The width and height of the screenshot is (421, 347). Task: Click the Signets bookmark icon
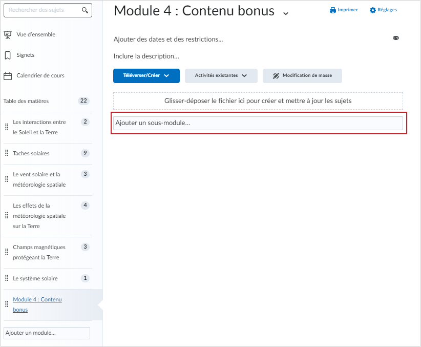8,55
